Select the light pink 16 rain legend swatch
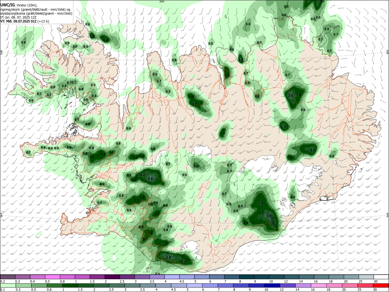The image size is (389, 292). click(x=319, y=286)
